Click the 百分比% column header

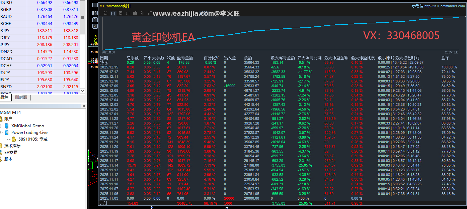click(x=212, y=58)
